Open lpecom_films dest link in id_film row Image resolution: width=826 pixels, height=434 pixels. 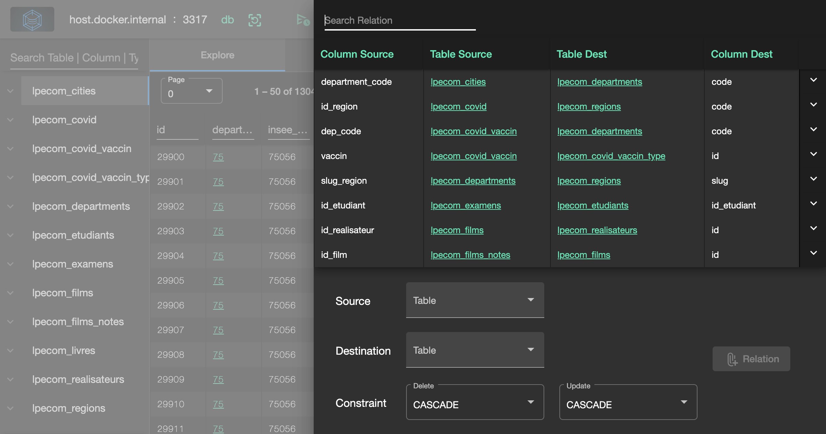(x=584, y=255)
